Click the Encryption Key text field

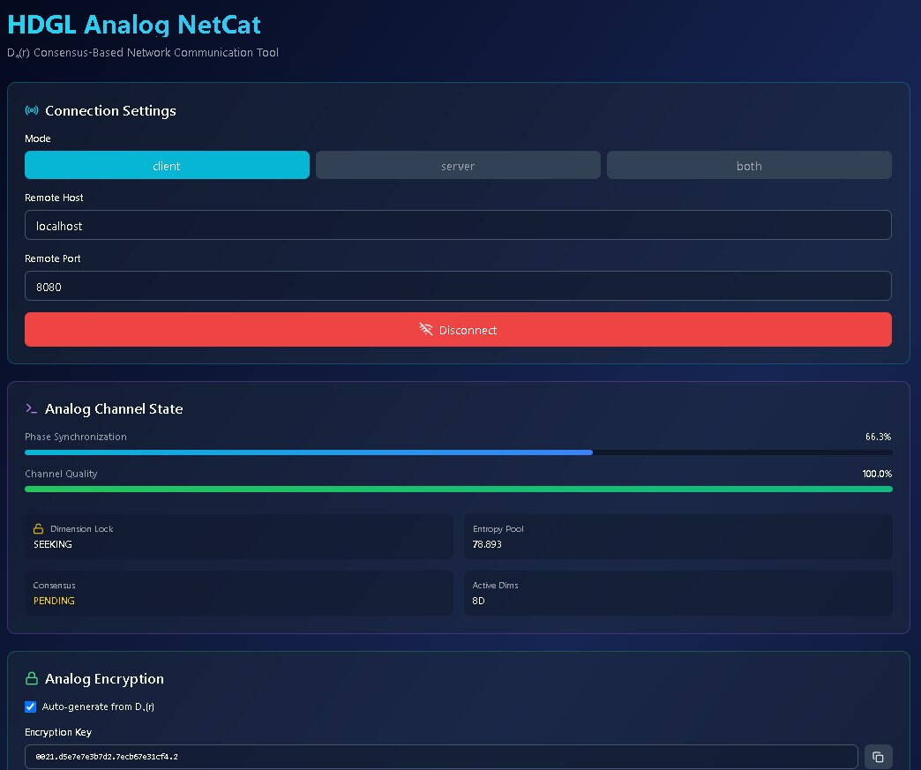click(441, 757)
